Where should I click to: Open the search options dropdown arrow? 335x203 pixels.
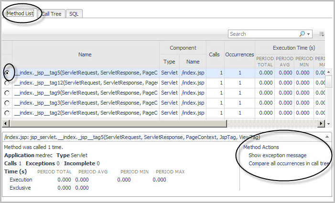(x=309, y=34)
